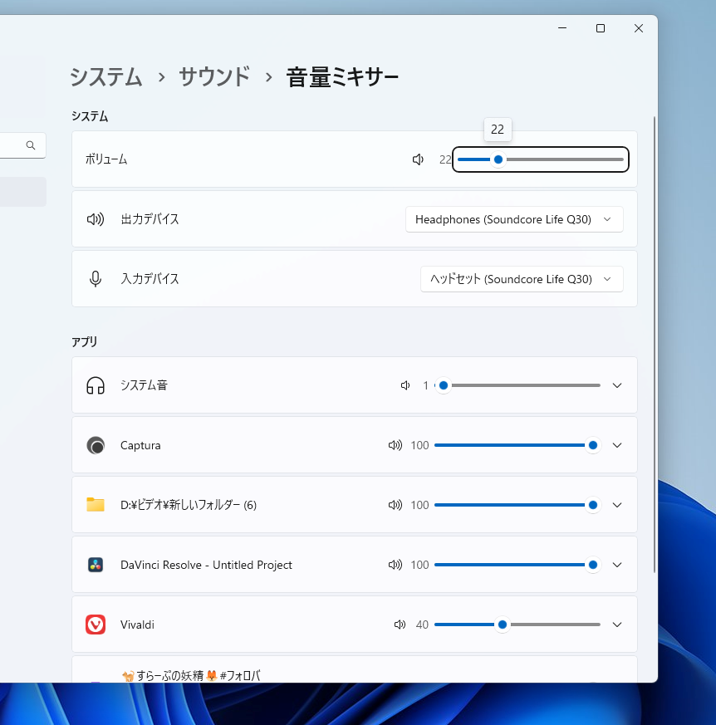Minimize the Settings window

[562, 28]
